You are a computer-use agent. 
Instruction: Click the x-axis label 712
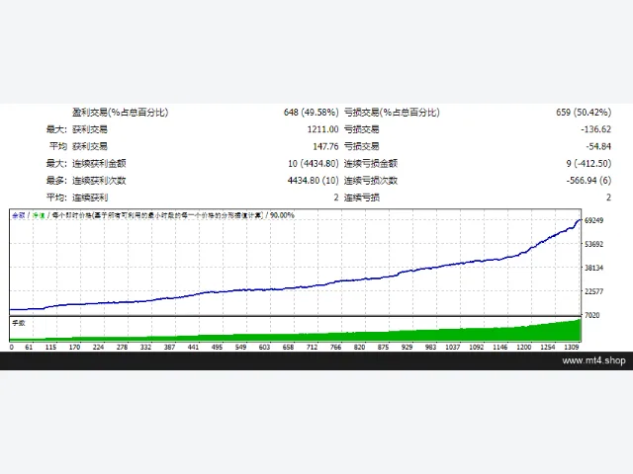[313, 347]
